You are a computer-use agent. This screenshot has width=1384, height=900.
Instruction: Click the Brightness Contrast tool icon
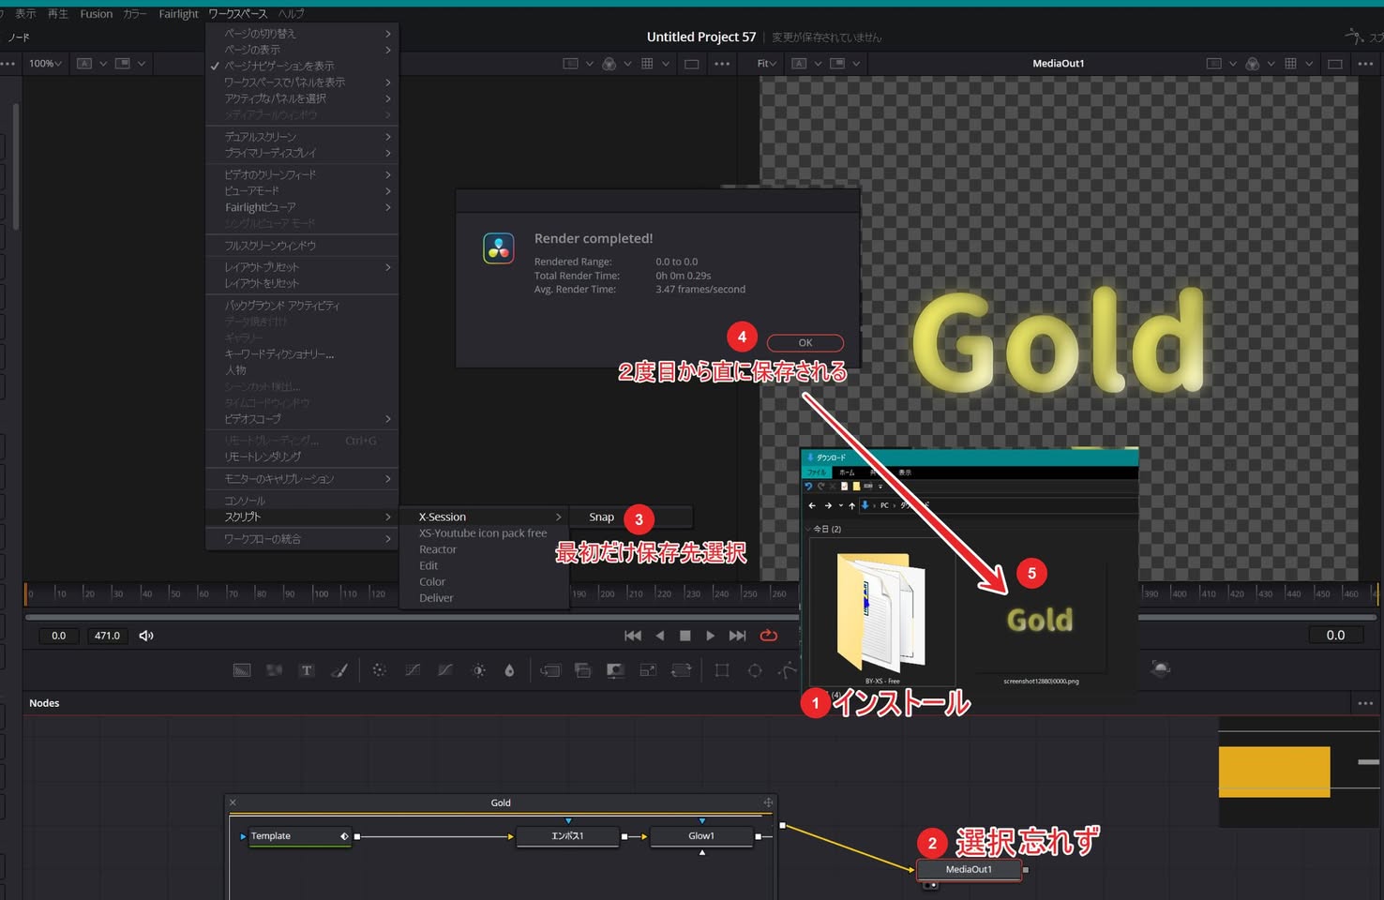(479, 670)
